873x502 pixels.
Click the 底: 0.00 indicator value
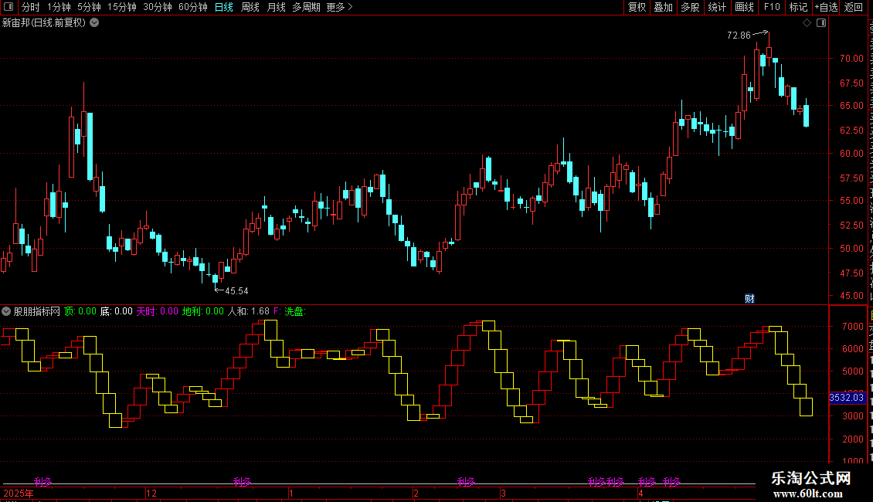[117, 312]
